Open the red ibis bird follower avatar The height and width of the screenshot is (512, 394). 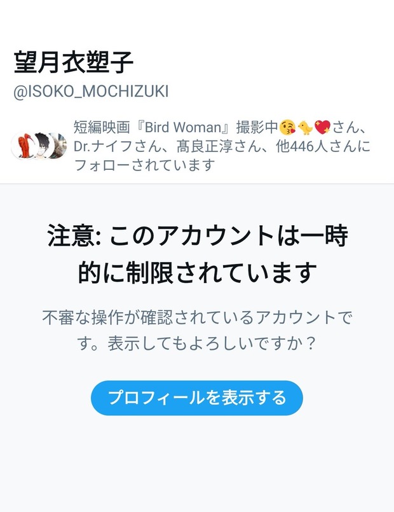[24, 146]
